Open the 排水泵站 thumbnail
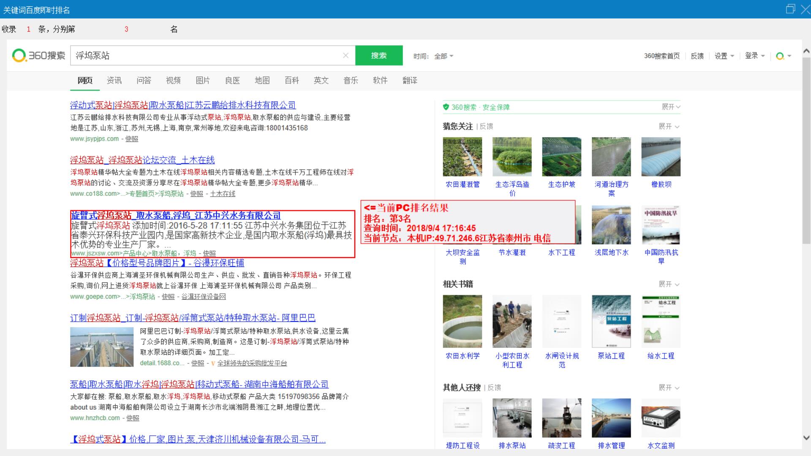The image size is (811, 456). point(512,418)
